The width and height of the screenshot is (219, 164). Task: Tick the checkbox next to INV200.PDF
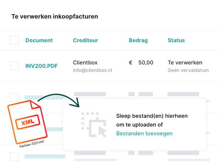(x=14, y=66)
